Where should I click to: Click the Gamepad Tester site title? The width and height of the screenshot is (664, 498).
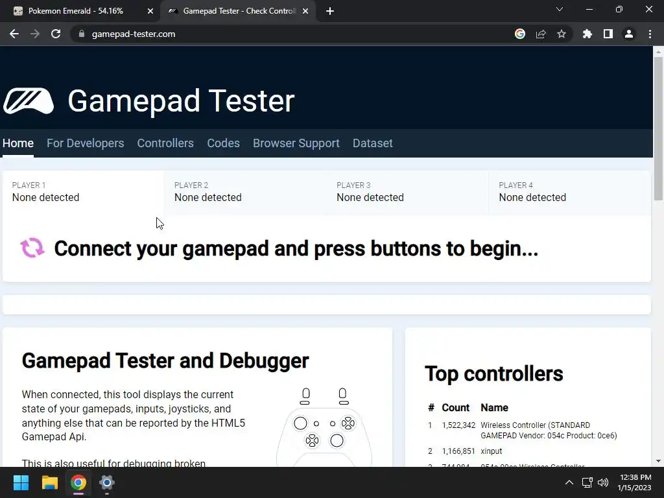182,101
